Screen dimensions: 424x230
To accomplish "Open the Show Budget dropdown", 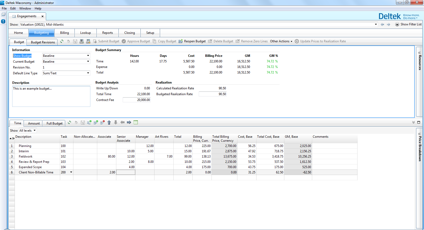I will click(88, 56).
